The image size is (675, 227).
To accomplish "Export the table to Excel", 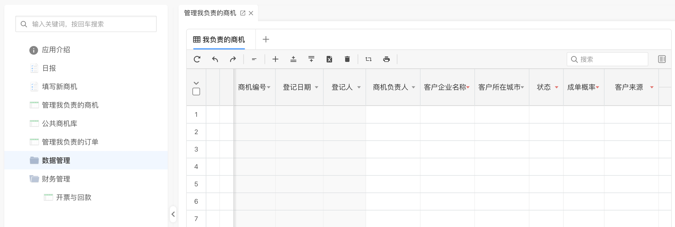I will click(x=329, y=59).
